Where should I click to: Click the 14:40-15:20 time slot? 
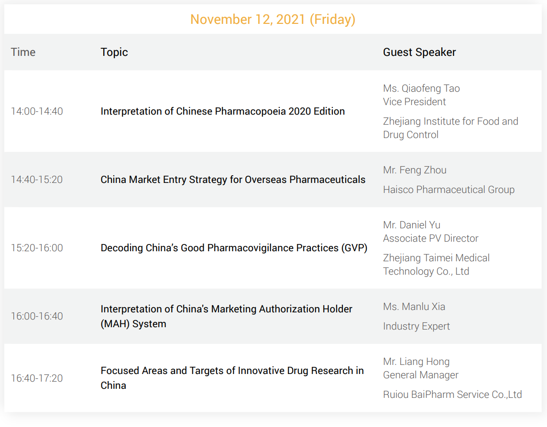pos(37,180)
